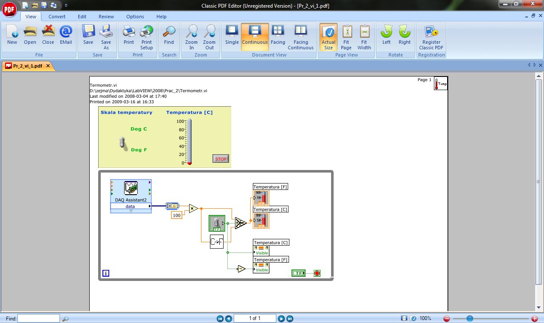544x323 pixels.
Task: Switch to the Convert ribbon tab
Action: click(57, 17)
